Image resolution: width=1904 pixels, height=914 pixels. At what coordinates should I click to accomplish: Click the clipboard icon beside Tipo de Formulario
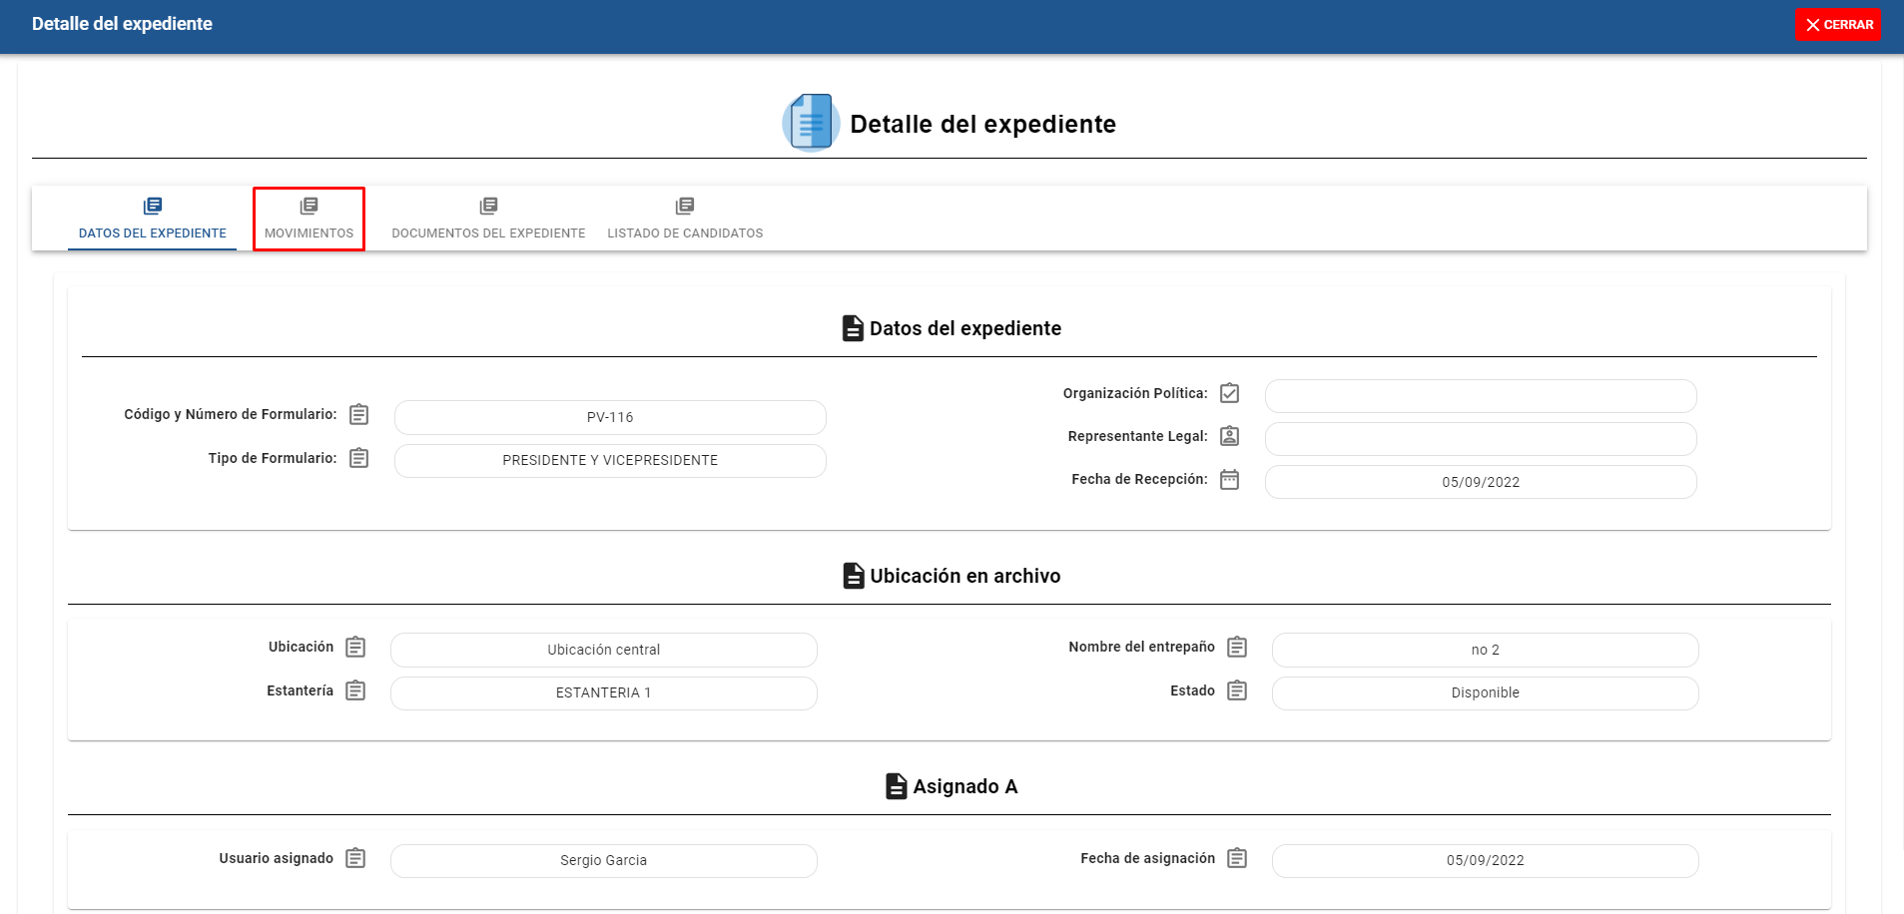click(359, 458)
